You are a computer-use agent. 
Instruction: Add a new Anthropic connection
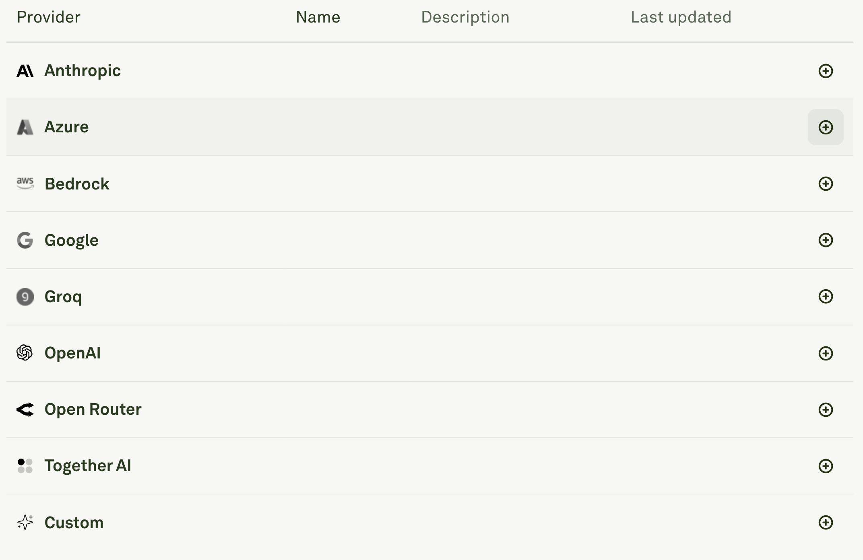[x=826, y=70]
